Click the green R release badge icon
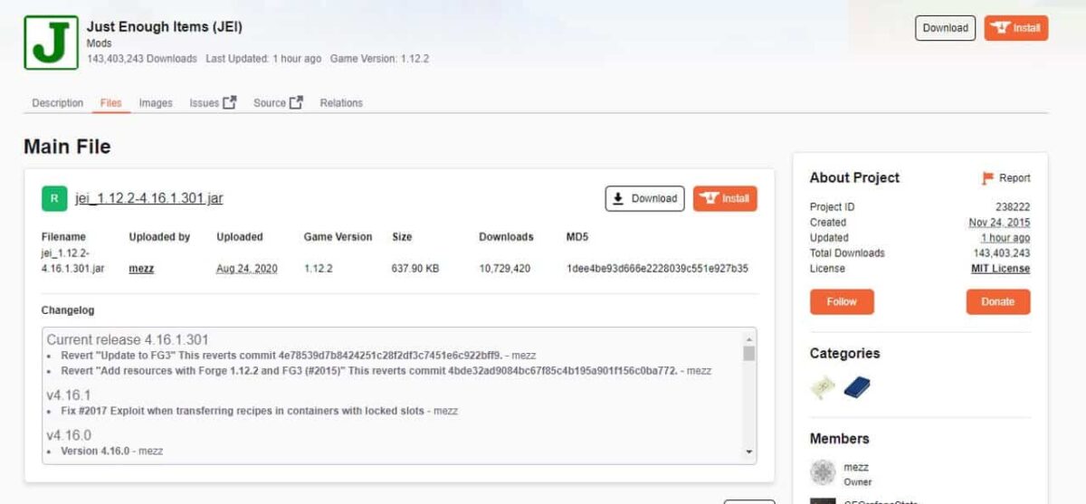 [53, 198]
